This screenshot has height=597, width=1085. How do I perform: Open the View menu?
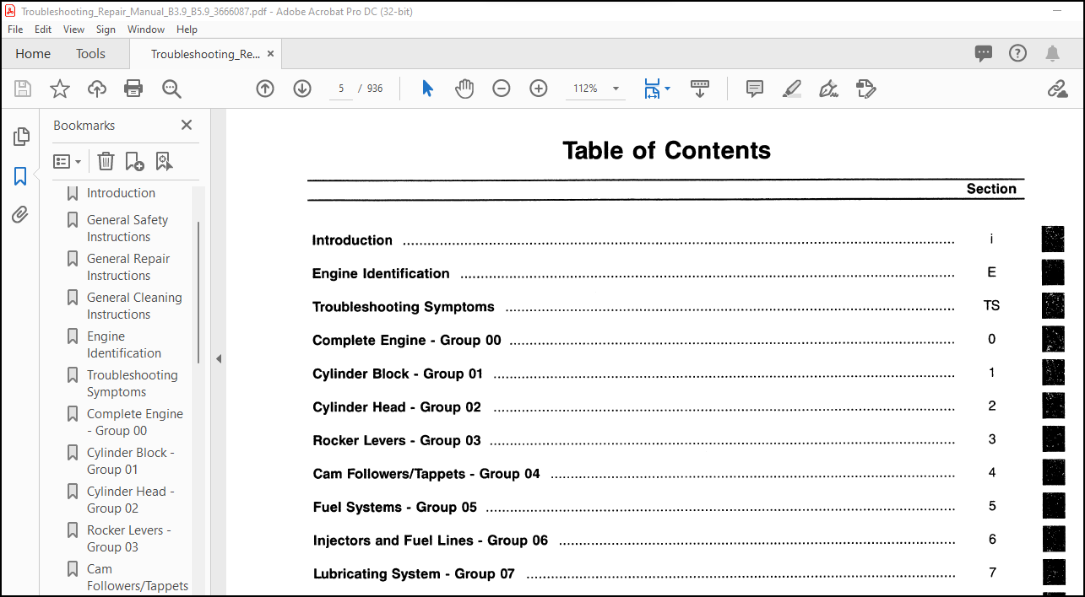[x=74, y=29]
